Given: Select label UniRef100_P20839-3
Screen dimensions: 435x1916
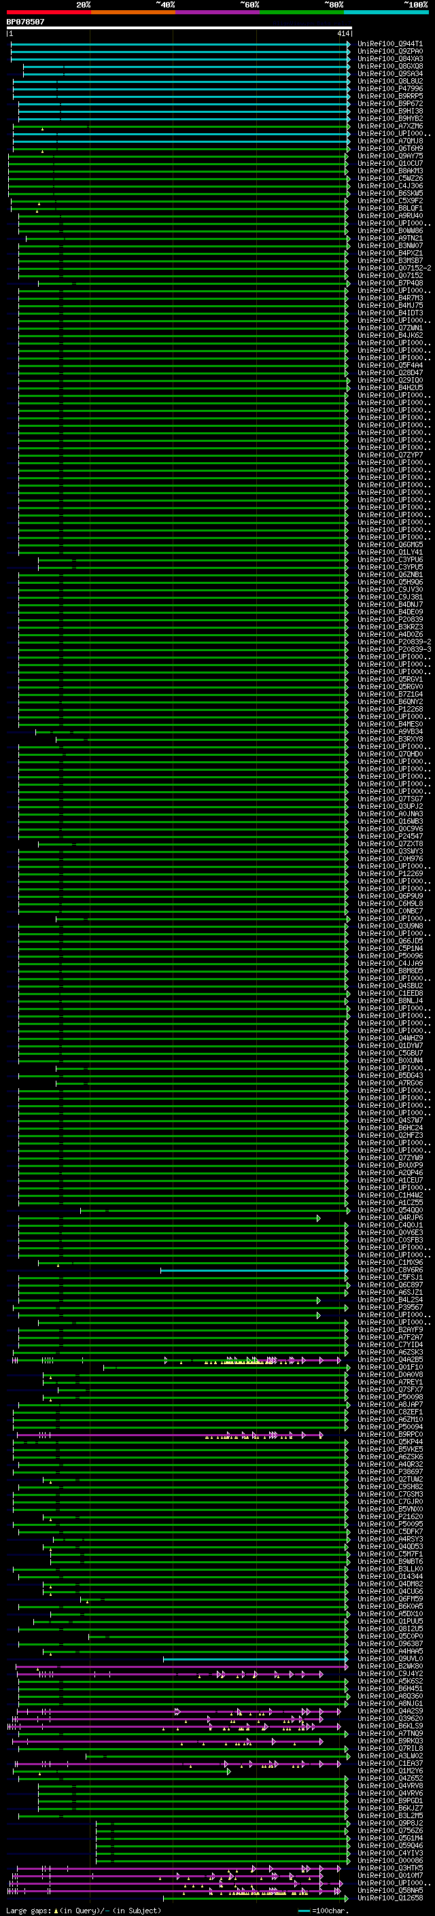Looking at the screenshot, I should (x=394, y=649).
